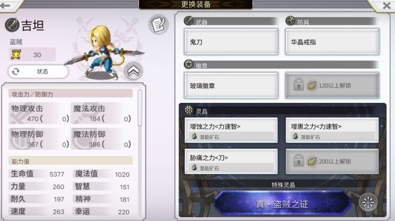Click the sword icon beside 吉坦
The width and height of the screenshot is (395, 221).
click(12, 25)
